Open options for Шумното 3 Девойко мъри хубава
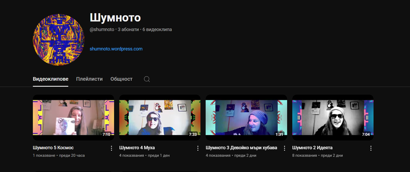 pyautogui.click(x=285, y=148)
